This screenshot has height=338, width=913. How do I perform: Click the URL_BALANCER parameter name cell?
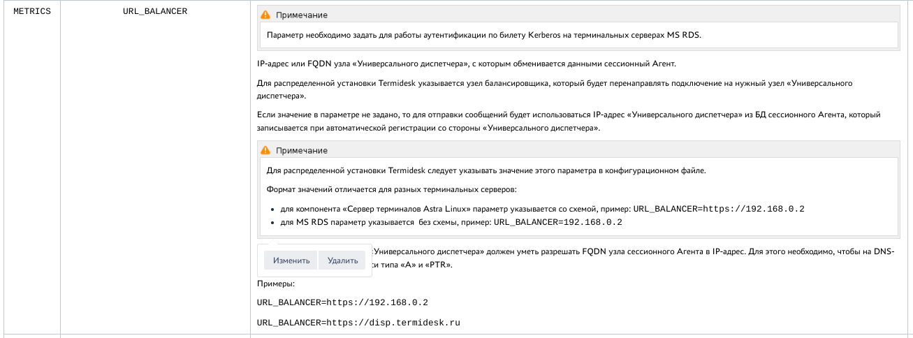155,11
